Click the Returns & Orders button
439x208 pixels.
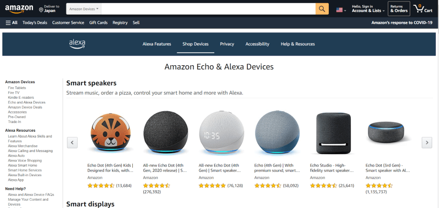(399, 9)
